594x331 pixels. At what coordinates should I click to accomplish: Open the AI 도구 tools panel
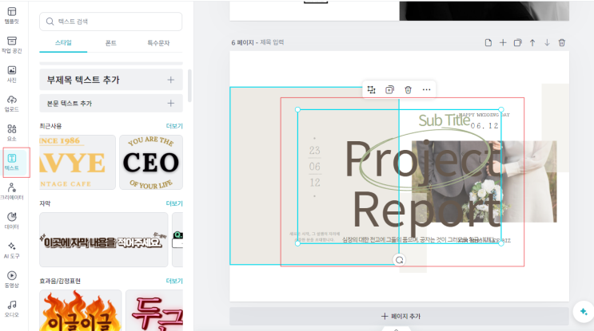(x=12, y=250)
